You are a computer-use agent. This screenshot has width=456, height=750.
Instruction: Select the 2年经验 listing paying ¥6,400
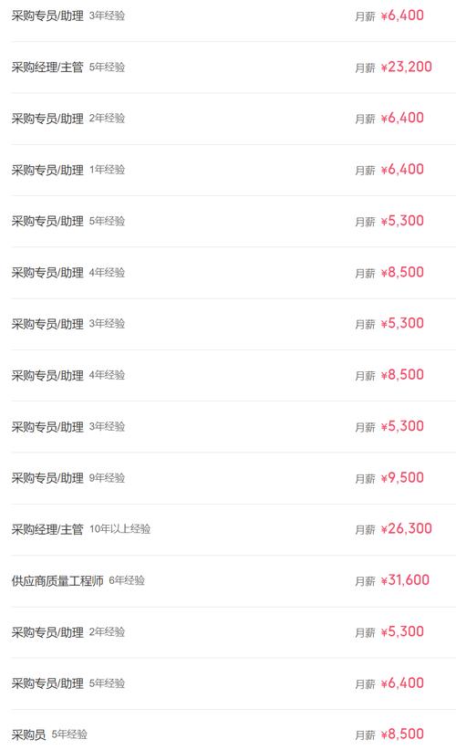(233, 119)
